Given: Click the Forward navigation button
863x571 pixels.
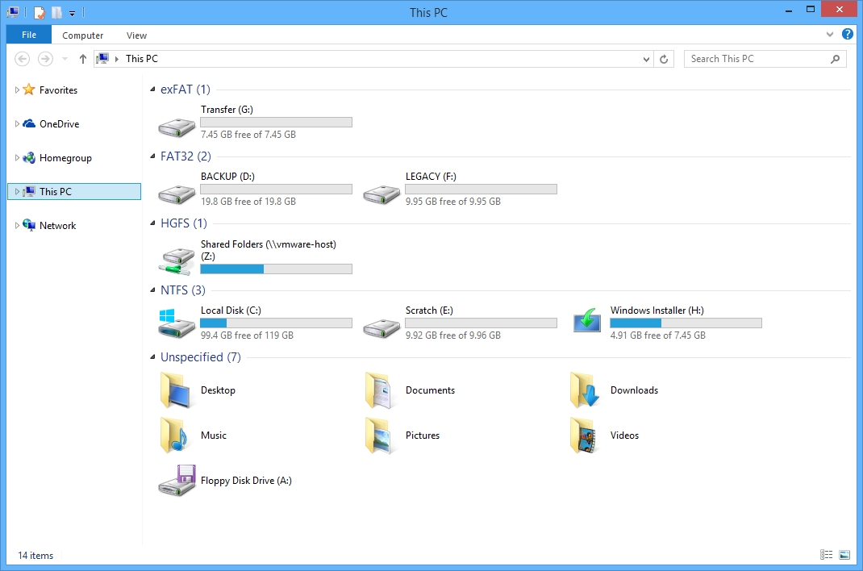Looking at the screenshot, I should click(x=45, y=59).
